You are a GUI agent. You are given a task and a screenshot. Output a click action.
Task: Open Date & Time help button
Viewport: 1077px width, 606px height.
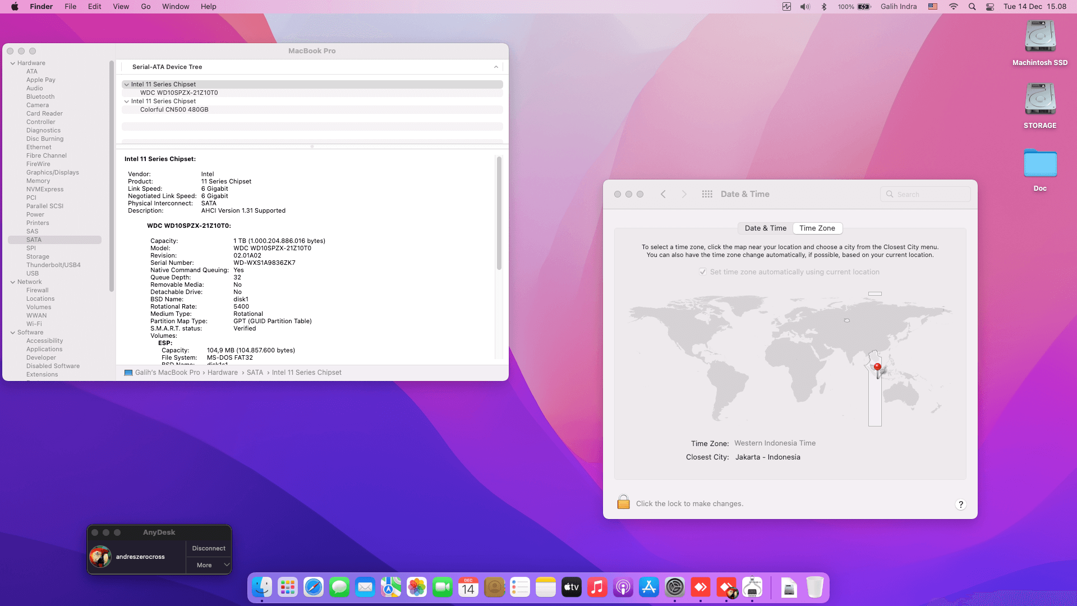pos(960,504)
